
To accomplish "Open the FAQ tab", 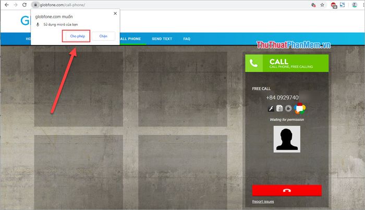I will (x=187, y=39).
